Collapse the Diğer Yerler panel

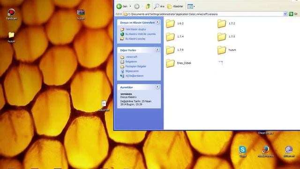click(157, 50)
